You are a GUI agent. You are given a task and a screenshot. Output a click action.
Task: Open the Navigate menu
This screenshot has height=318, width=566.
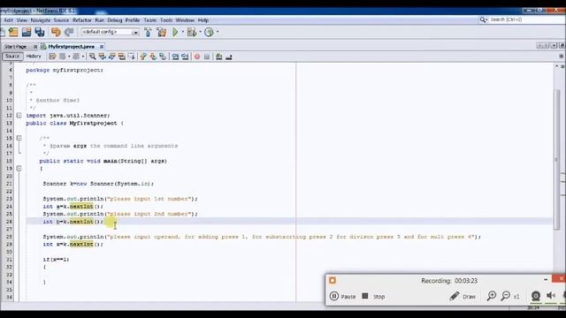tap(41, 20)
